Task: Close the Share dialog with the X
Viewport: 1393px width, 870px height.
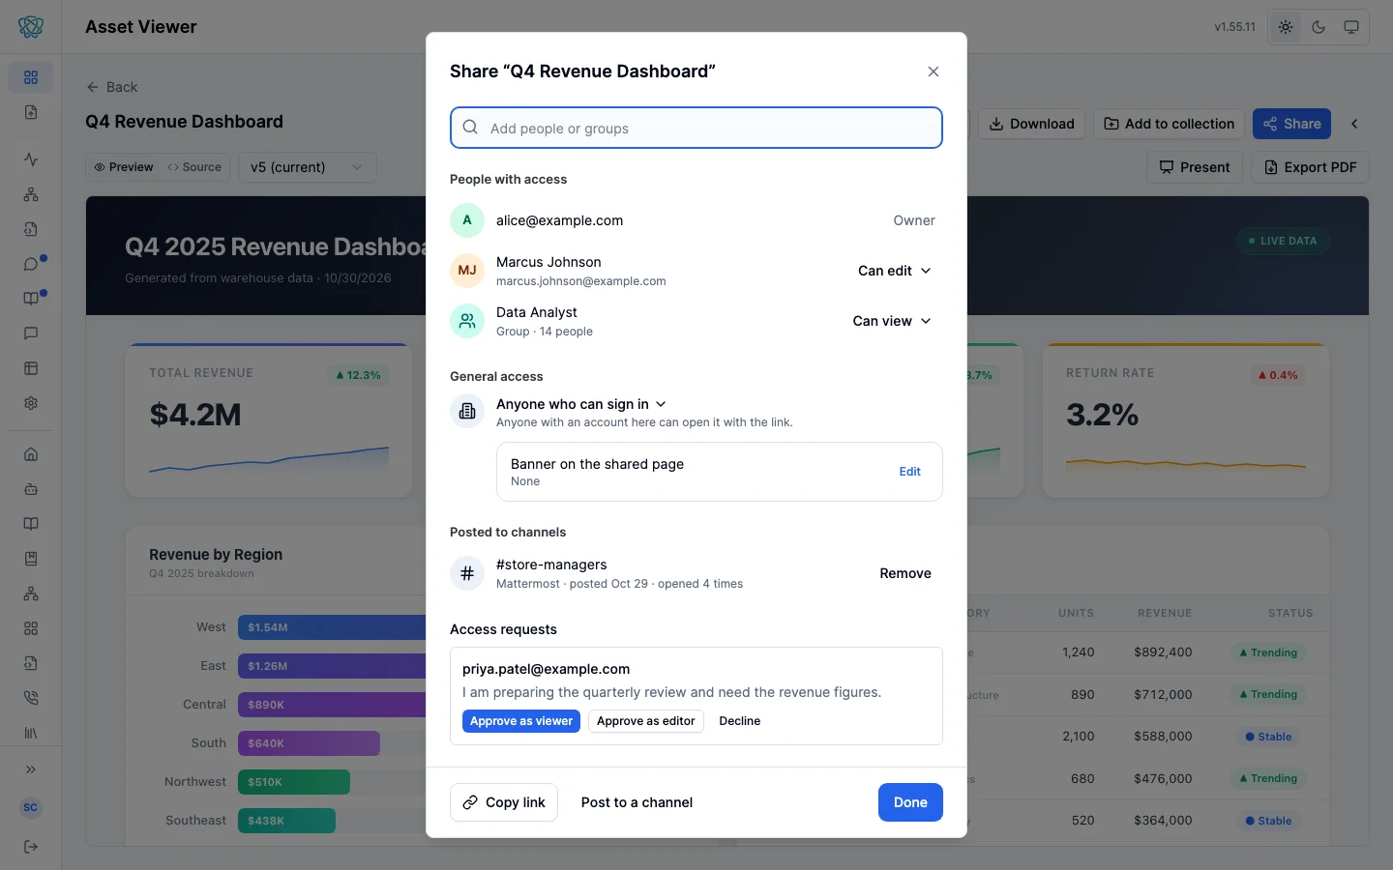Action: point(934,72)
